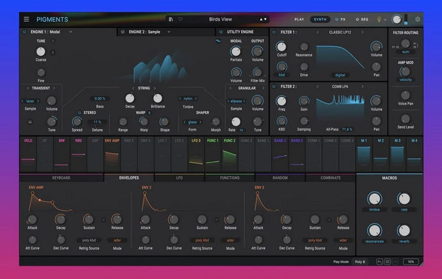
Task: Toggle Engine 1 power button
Action: pos(24,32)
